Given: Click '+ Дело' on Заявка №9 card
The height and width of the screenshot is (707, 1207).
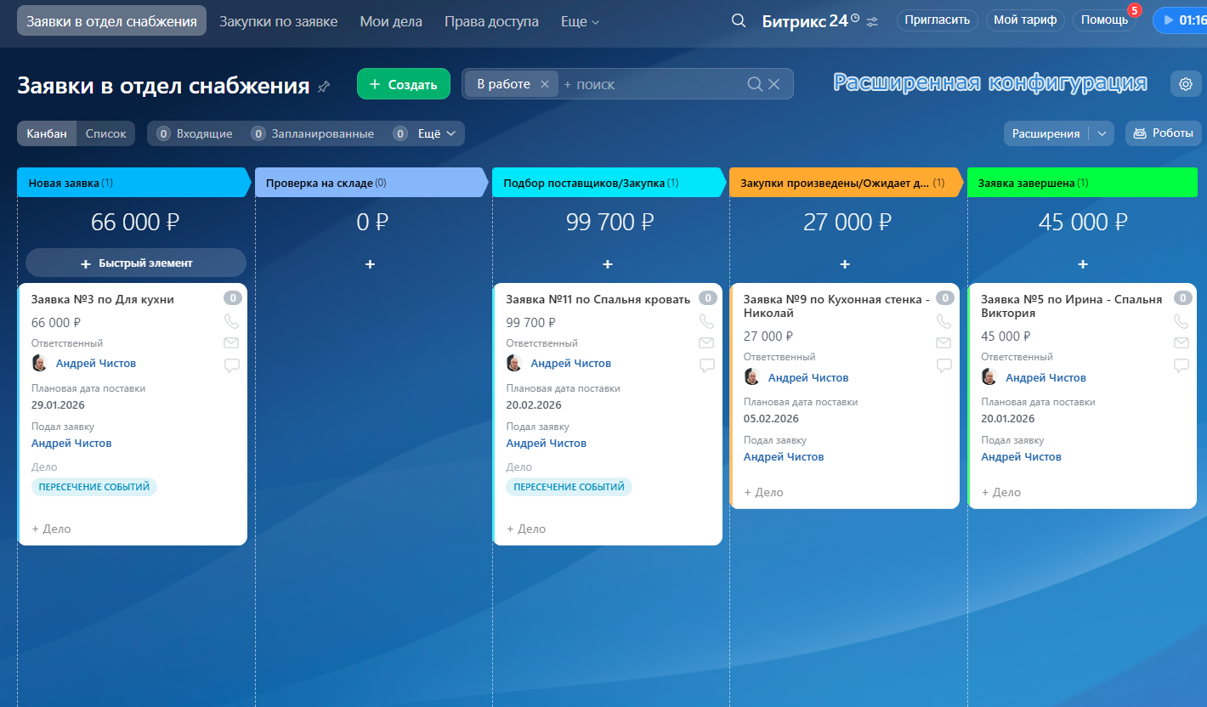Looking at the screenshot, I should [x=763, y=492].
